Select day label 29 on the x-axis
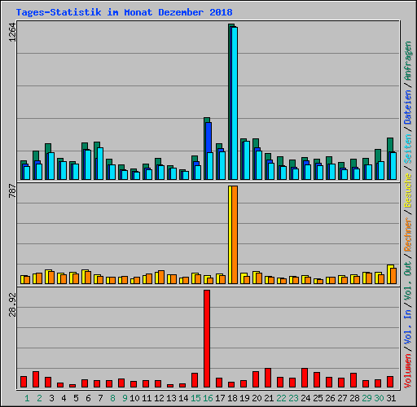 pyautogui.click(x=367, y=398)
